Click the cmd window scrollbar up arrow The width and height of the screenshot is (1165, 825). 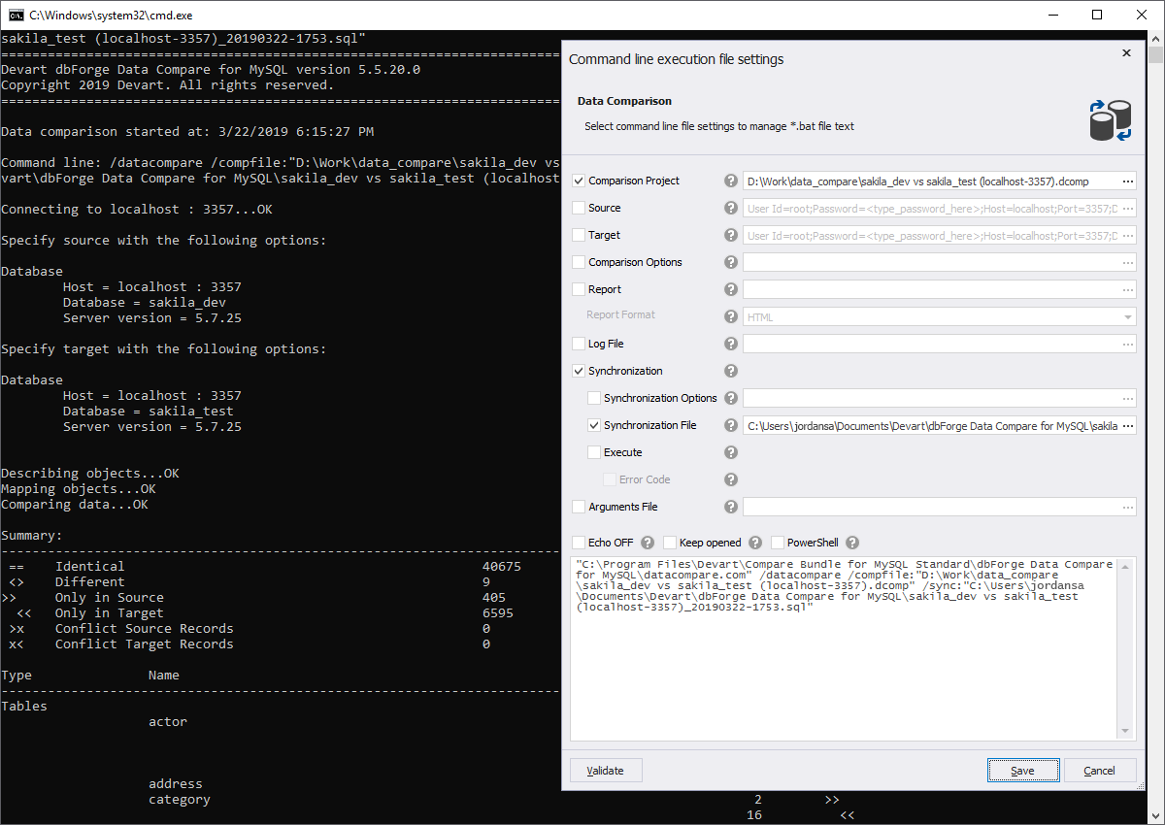(x=1156, y=38)
